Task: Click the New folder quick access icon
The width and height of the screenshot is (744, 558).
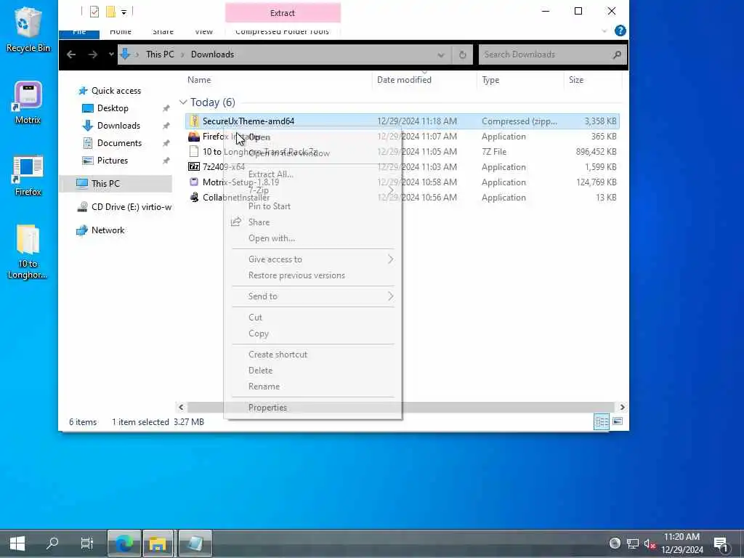Action: (x=110, y=12)
